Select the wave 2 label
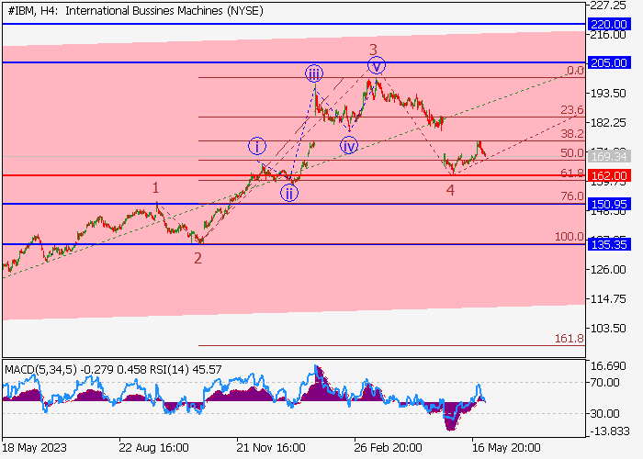643x459 pixels. coord(198,258)
